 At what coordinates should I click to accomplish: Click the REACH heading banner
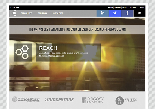[68, 52]
